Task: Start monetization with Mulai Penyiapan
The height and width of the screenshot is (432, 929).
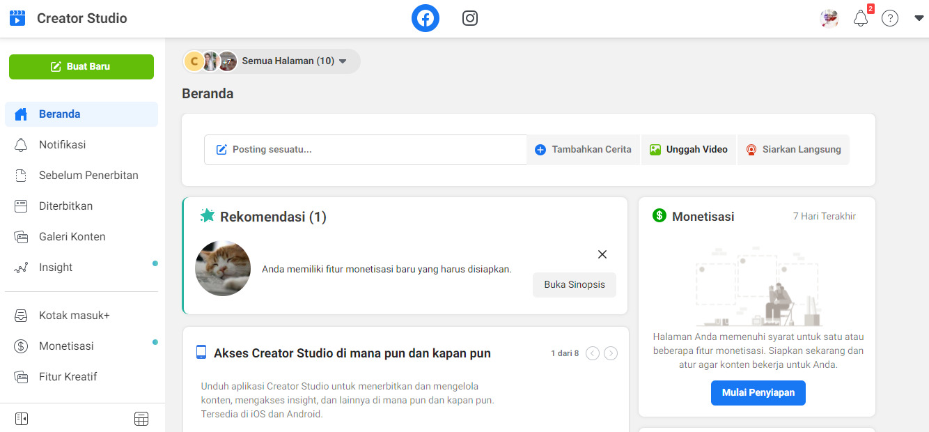Action: [758, 392]
